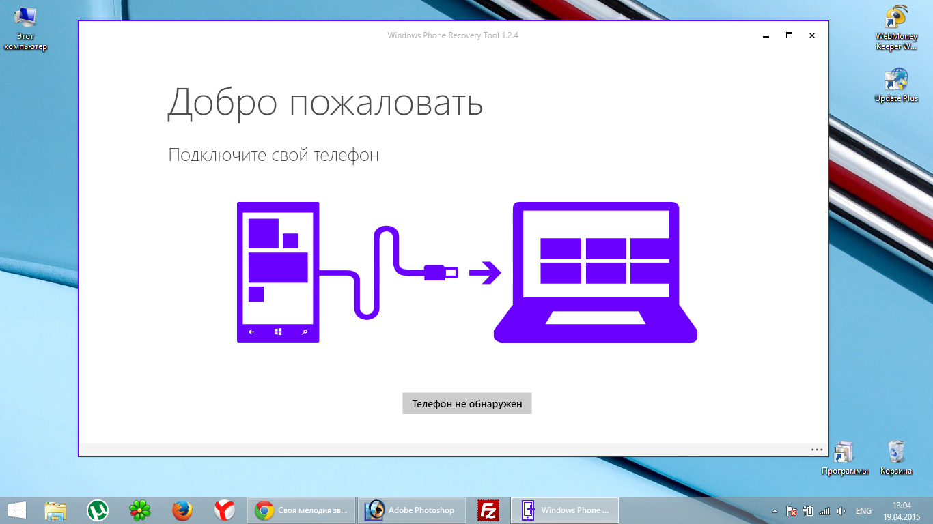This screenshot has height=524, width=933.
Task: Select the WebMoney Keeper desktop shortcut
Action: point(896,29)
